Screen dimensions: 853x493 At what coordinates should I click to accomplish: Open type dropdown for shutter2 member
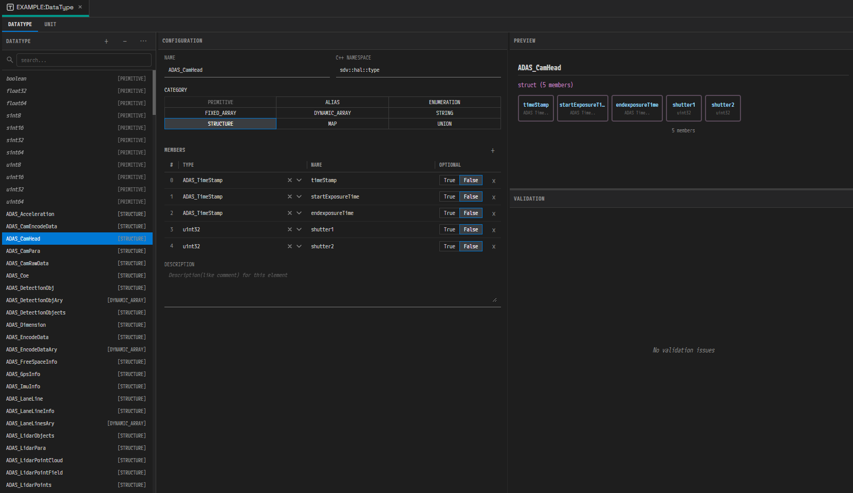coord(299,246)
